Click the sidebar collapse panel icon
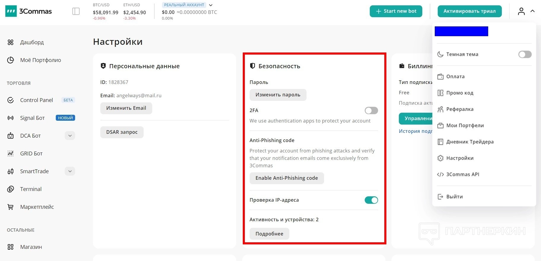 pyautogui.click(x=76, y=11)
